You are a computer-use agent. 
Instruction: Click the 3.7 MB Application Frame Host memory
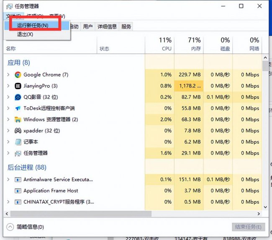192,191
